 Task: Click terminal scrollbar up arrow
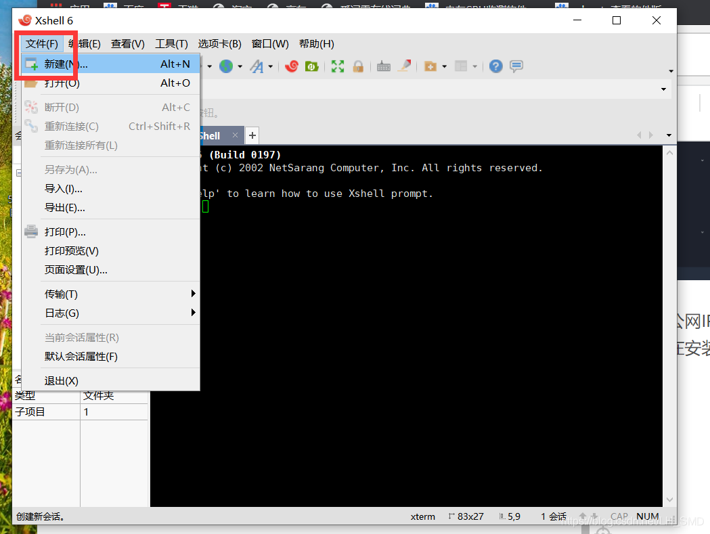[x=669, y=153]
